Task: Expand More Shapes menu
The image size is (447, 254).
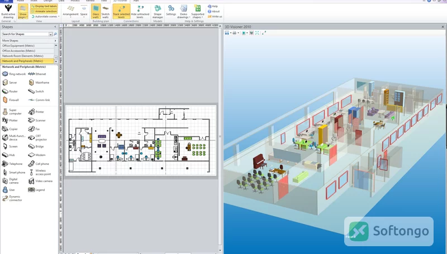Action: [x=29, y=41]
